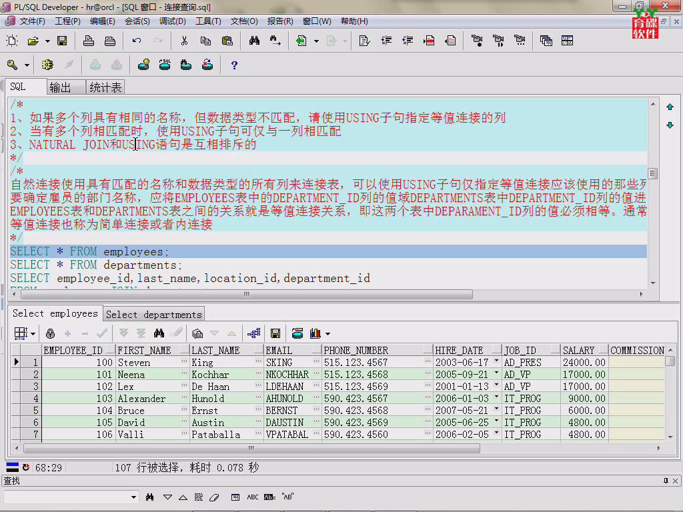The width and height of the screenshot is (683, 512).
Task: Copy selection with the copy icon
Action: [x=205, y=41]
